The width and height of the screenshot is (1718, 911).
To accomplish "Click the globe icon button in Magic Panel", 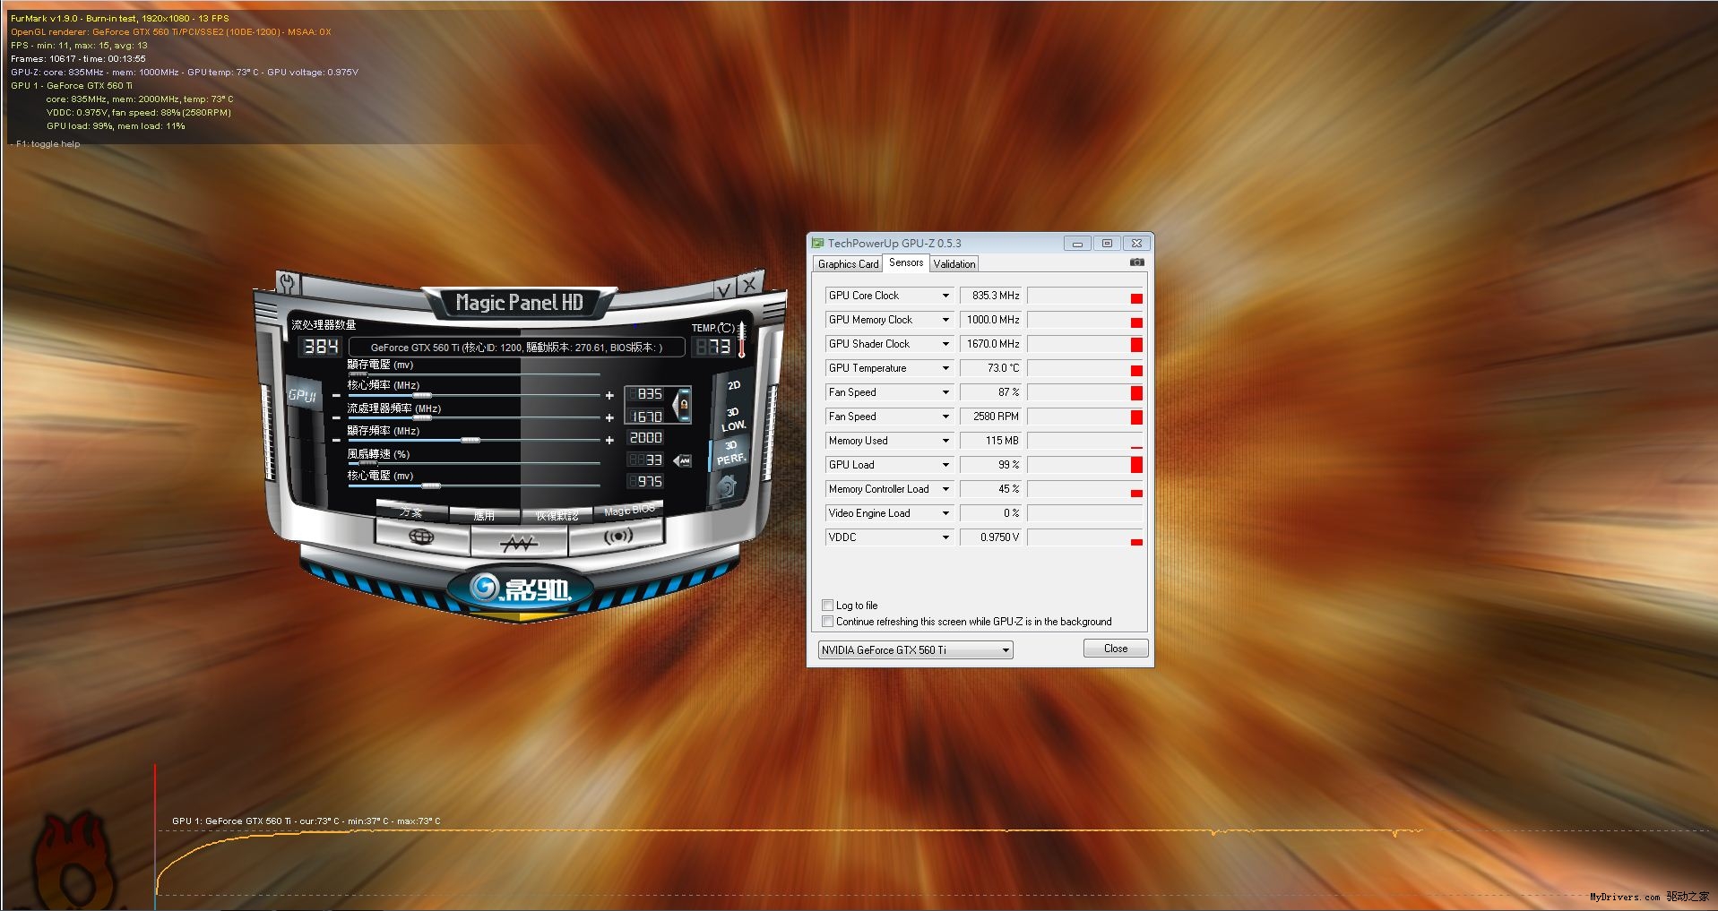I will point(421,537).
